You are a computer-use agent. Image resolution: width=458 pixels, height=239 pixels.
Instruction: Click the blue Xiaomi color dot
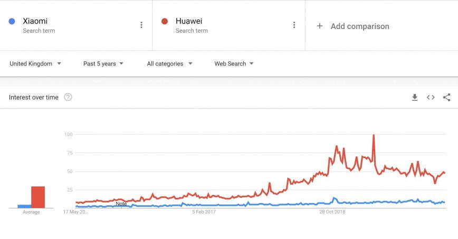12,22
